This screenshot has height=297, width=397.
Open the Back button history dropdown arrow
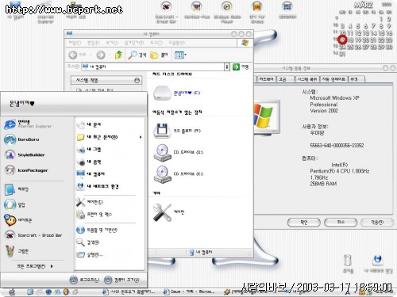click(91, 55)
